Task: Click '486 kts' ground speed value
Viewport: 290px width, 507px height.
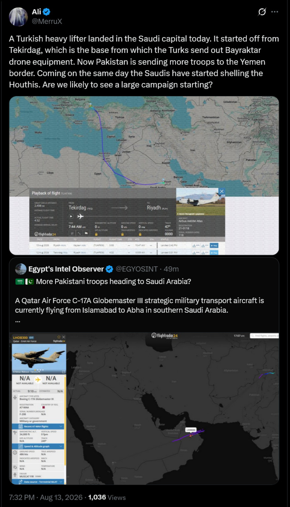Action: [24, 454]
